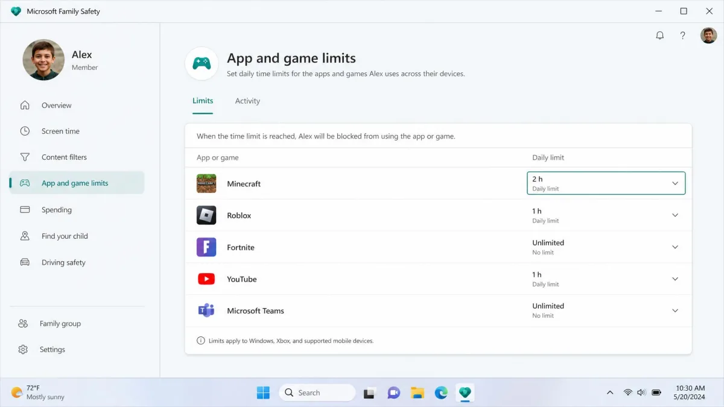Image resolution: width=724 pixels, height=407 pixels.
Task: Open Family group label
Action: pyautogui.click(x=60, y=324)
